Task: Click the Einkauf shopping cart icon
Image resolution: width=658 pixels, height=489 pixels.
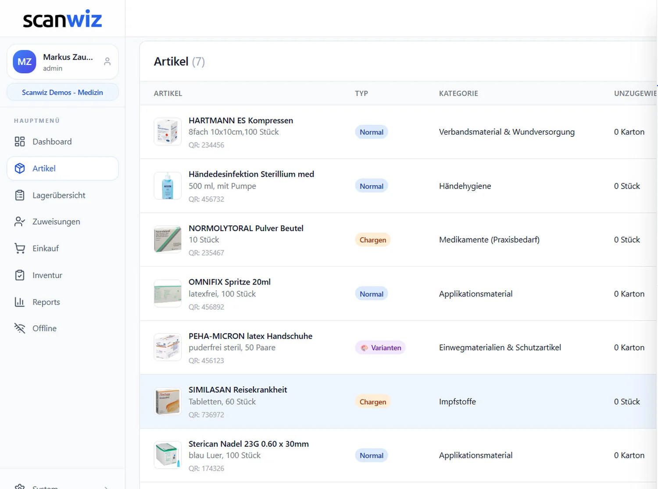Action: coord(20,248)
